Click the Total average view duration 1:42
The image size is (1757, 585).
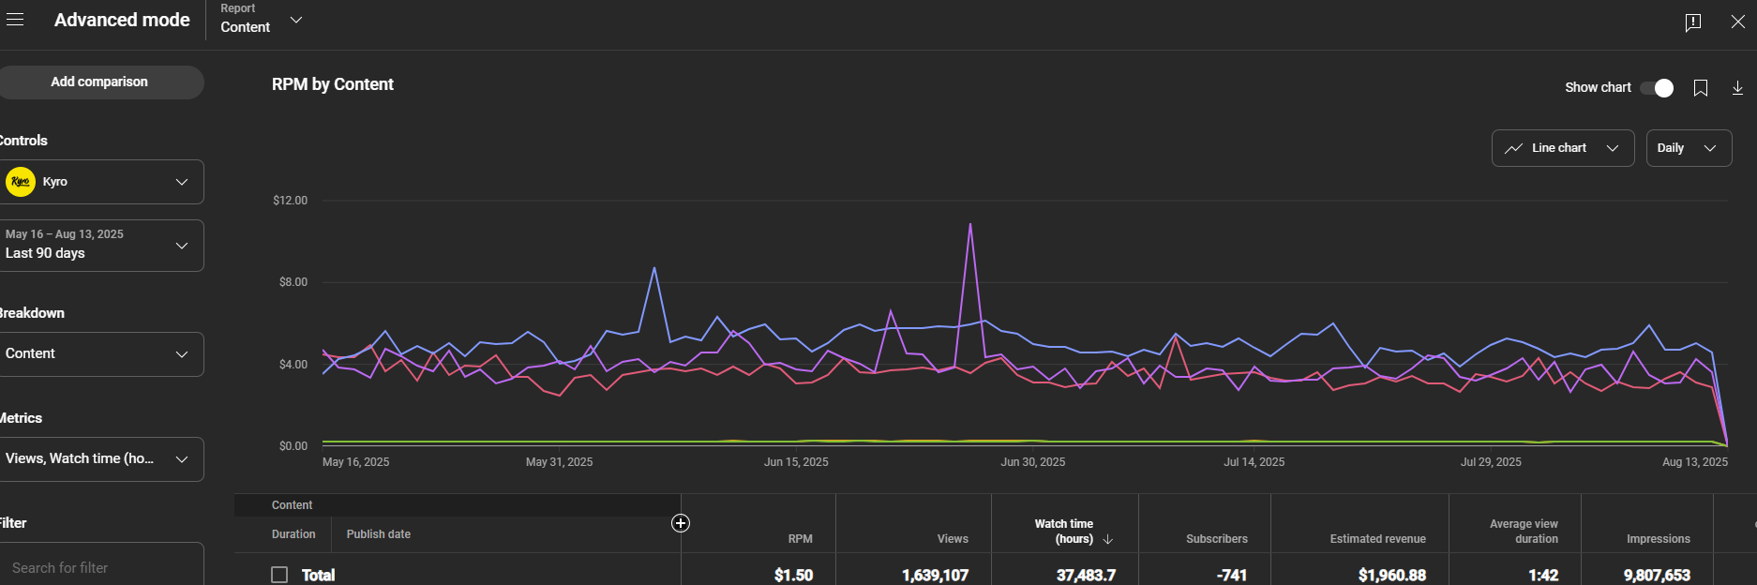pos(1542,575)
